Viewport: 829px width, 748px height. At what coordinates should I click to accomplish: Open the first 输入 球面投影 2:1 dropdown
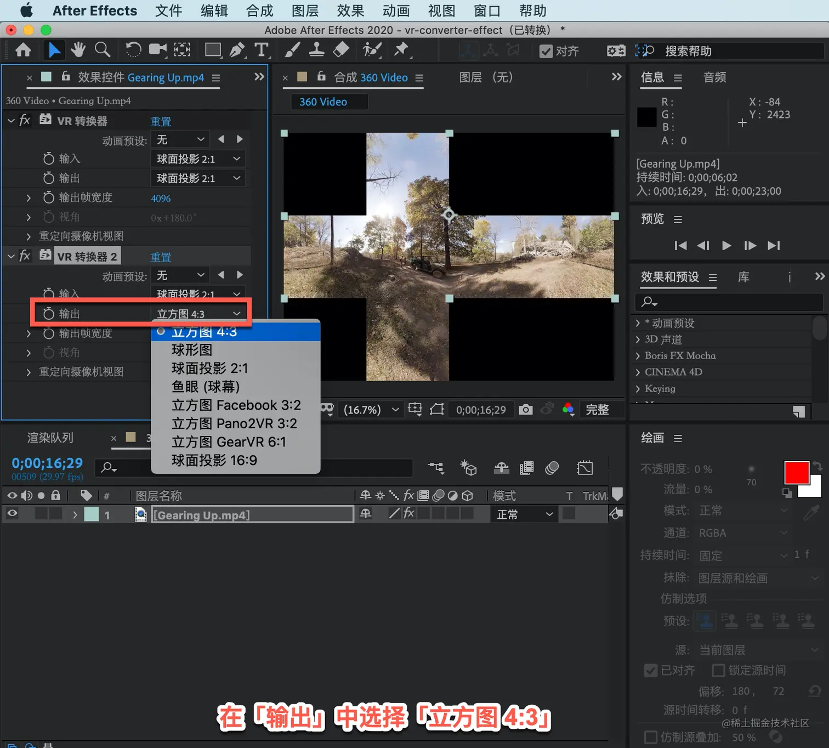point(197,159)
